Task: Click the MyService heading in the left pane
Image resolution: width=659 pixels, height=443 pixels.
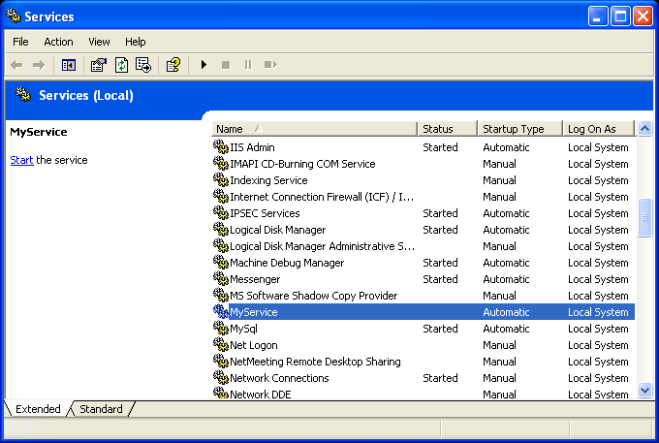Action: pos(39,132)
